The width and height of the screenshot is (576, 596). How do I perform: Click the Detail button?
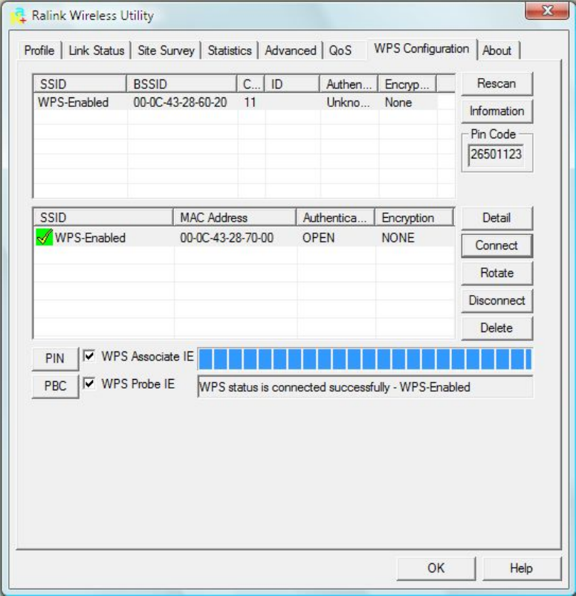pyautogui.click(x=496, y=218)
